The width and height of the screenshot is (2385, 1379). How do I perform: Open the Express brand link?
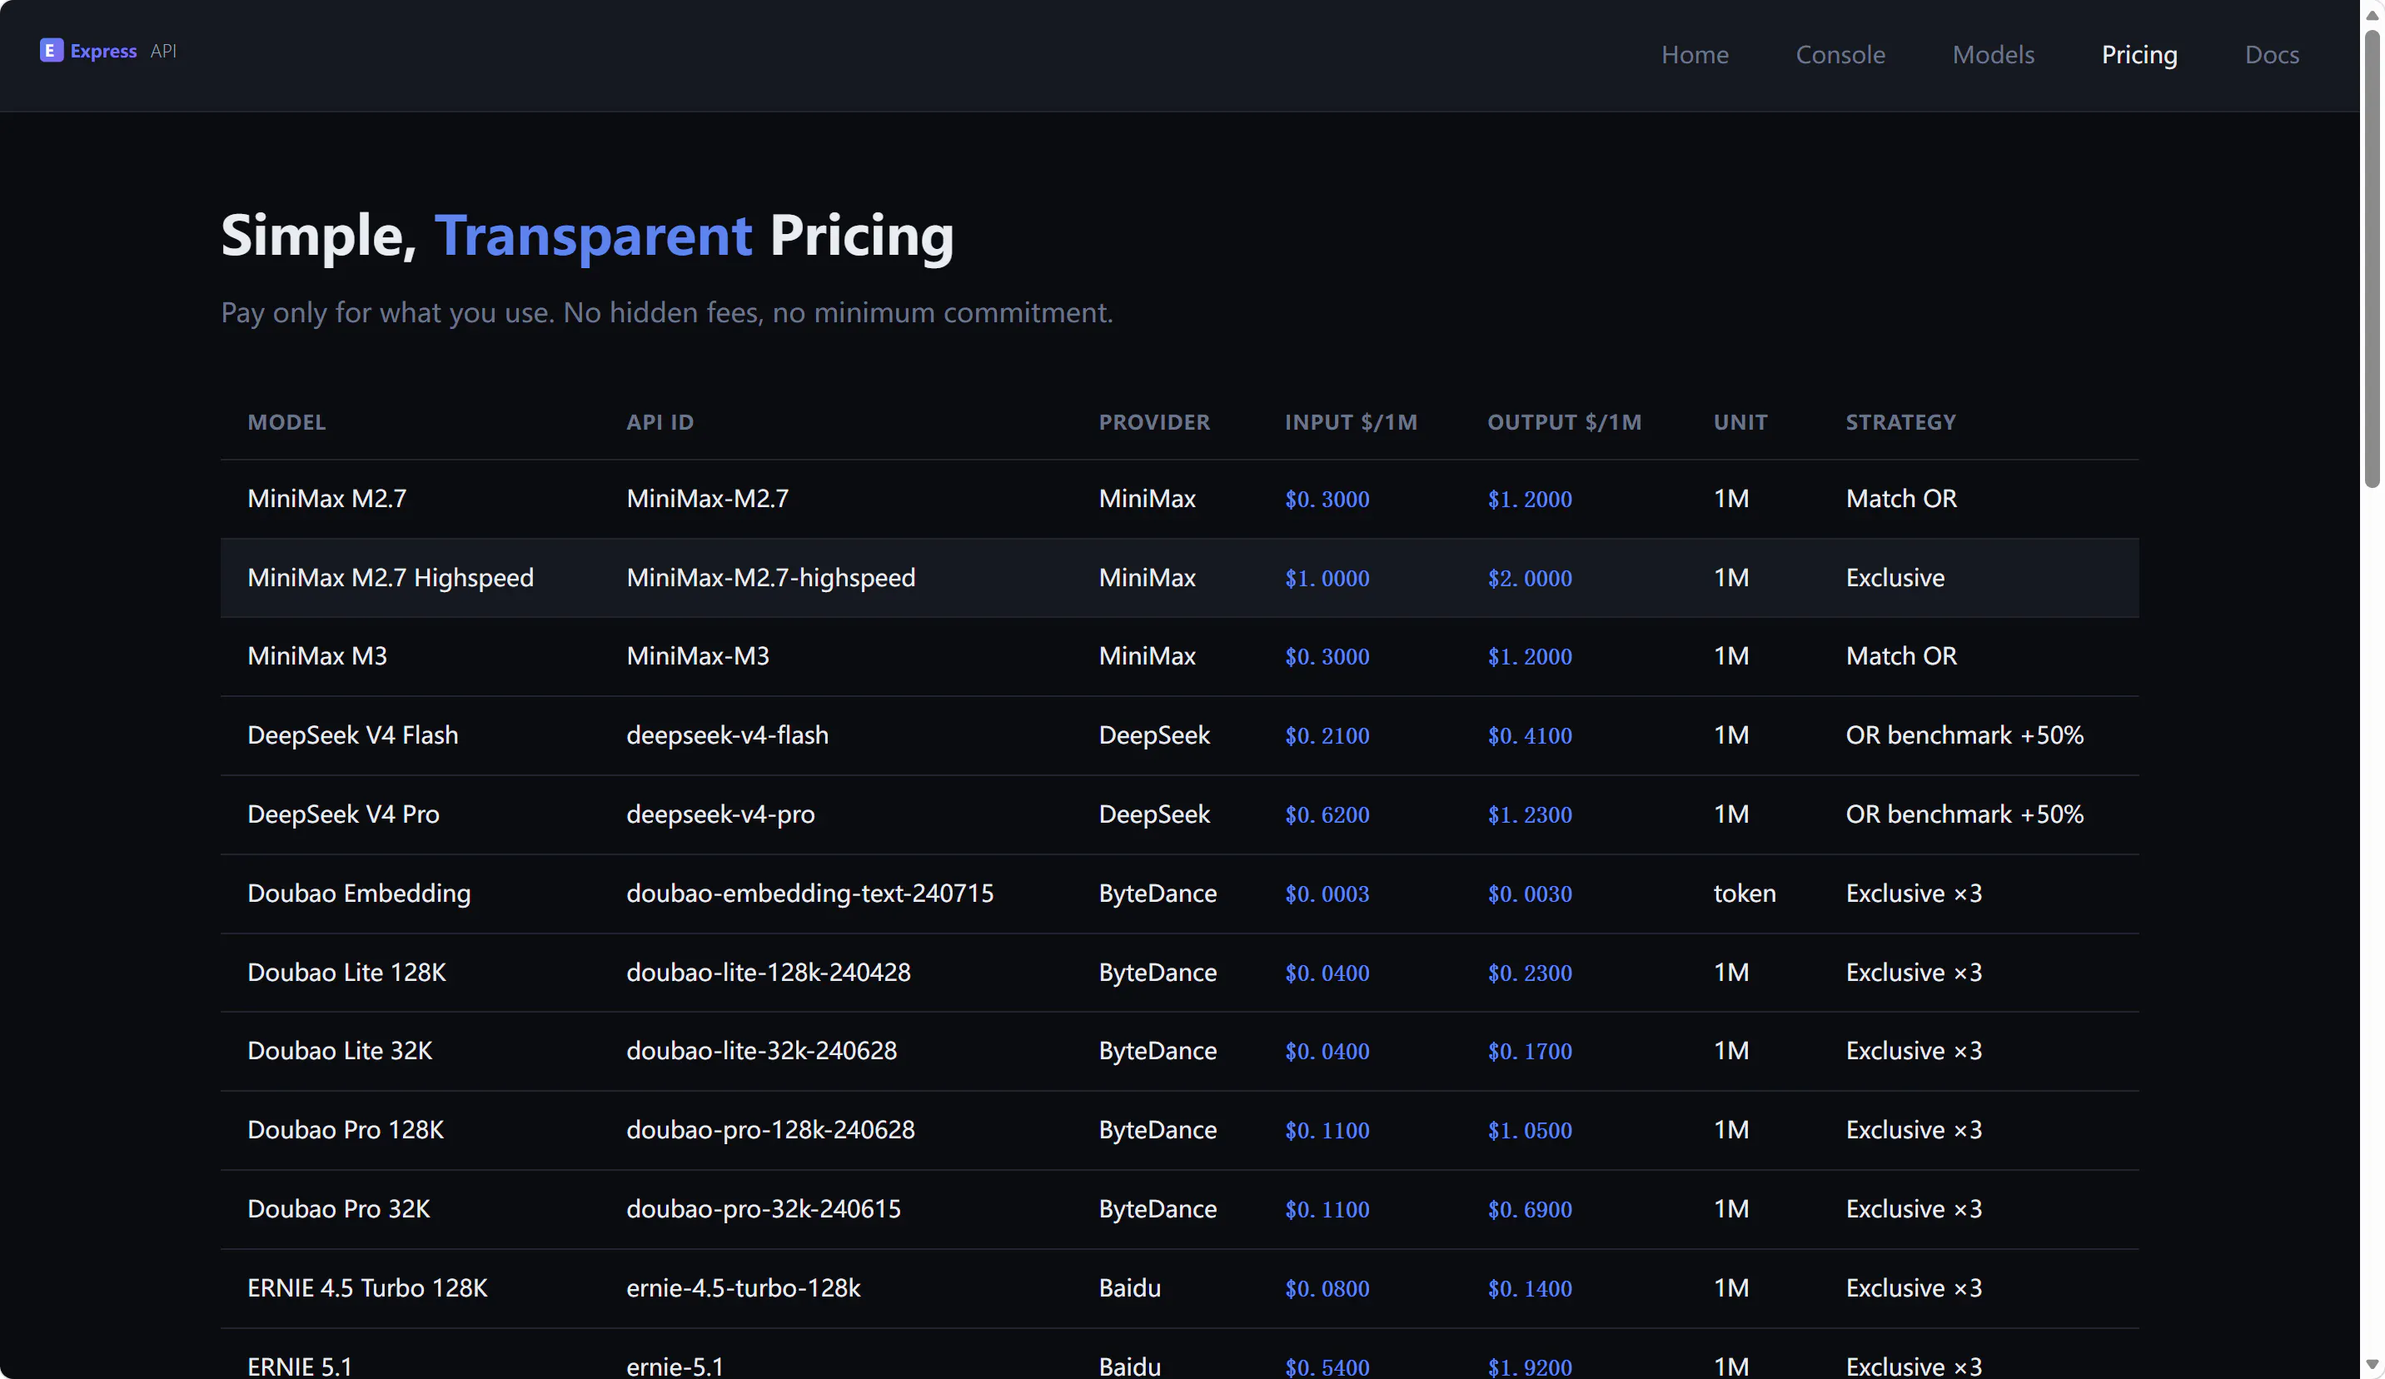(x=108, y=50)
